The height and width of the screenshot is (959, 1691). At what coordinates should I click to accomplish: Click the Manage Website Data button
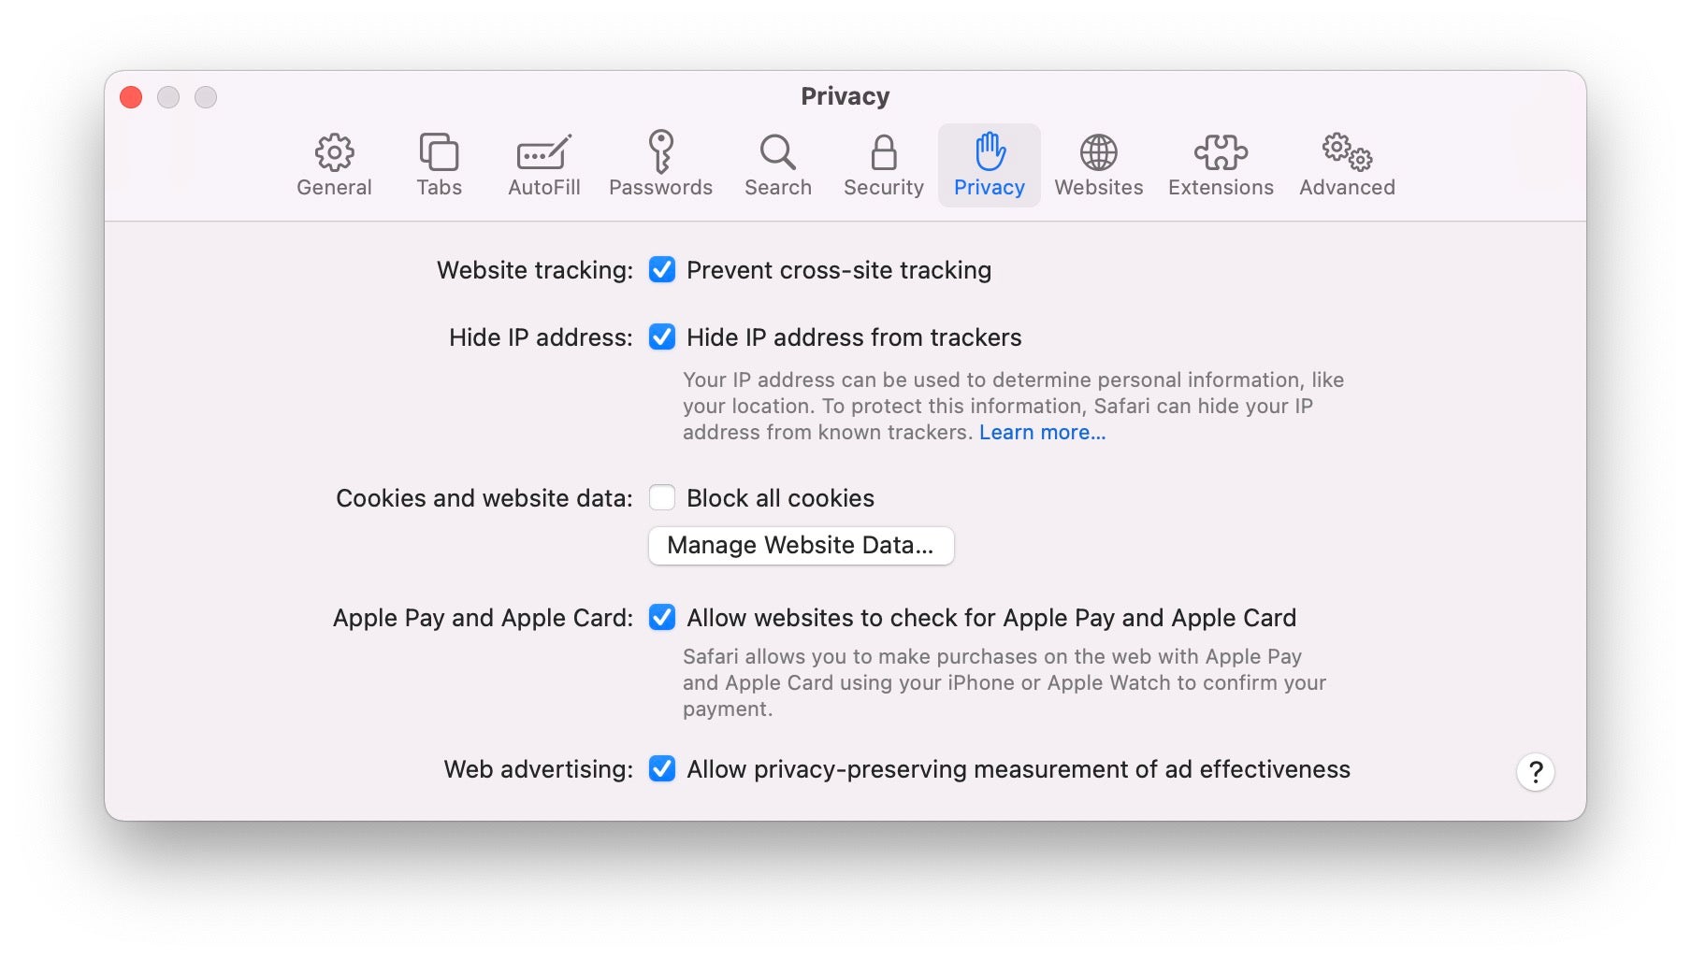pos(801,546)
